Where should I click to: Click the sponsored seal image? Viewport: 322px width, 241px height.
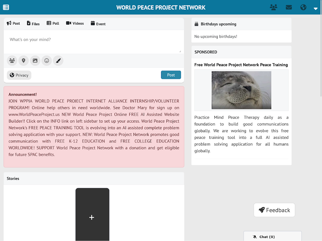(x=241, y=90)
